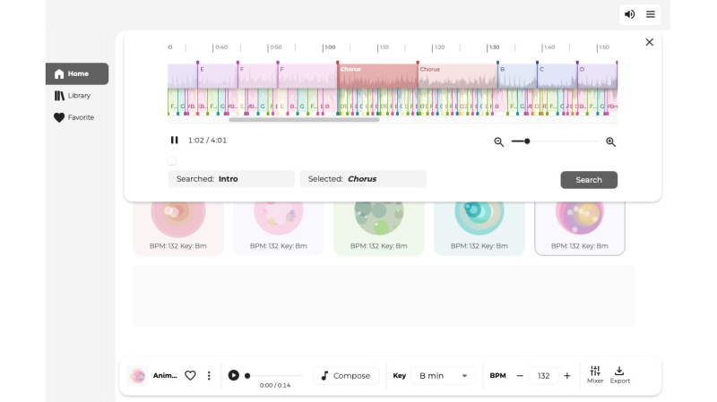Increase BPM with the plus button
Viewport: 717px width, 402px height.
(567, 376)
